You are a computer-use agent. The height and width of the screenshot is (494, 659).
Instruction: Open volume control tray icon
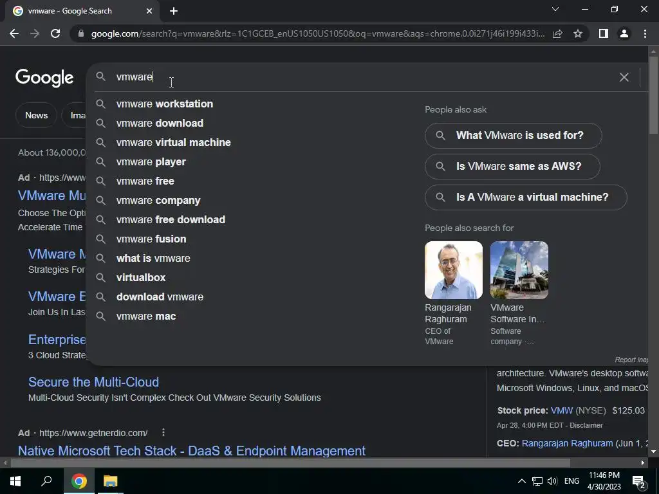point(552,481)
